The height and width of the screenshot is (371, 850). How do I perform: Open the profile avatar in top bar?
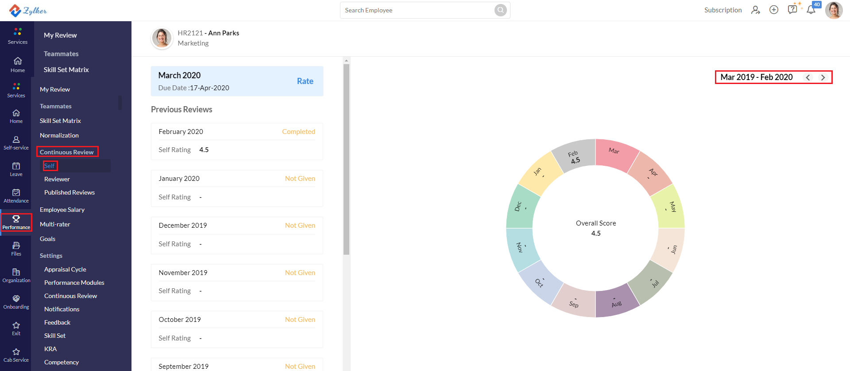(834, 10)
